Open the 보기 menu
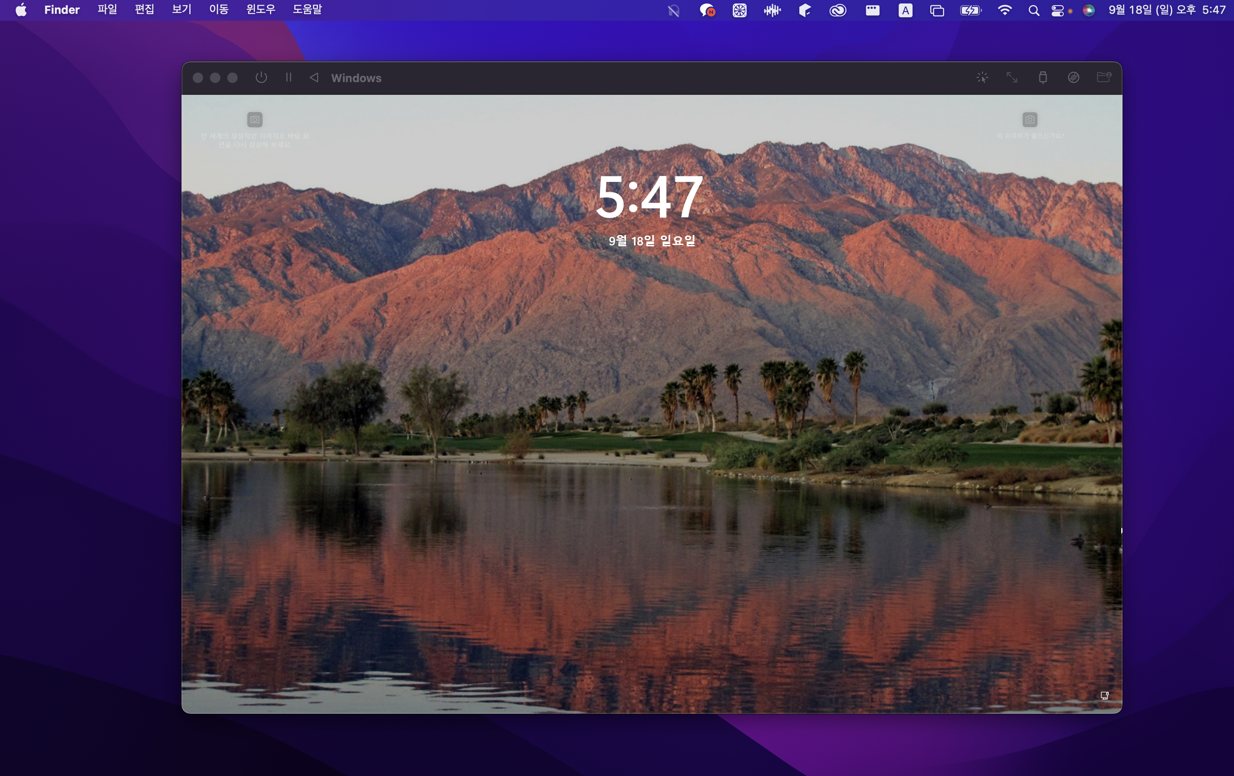 point(181,10)
